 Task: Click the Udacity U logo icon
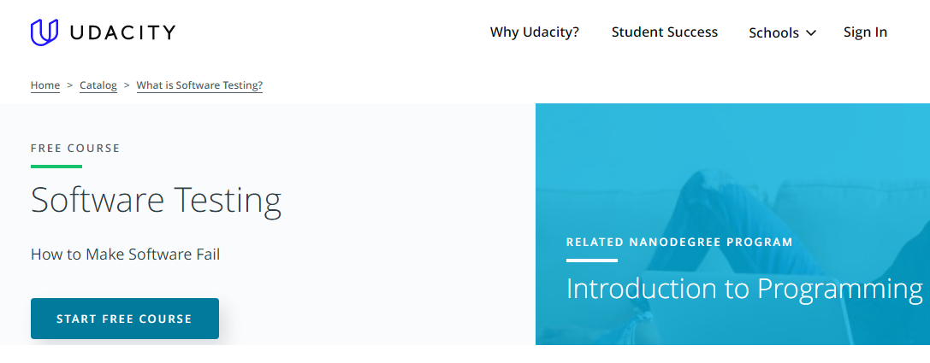pos(44,32)
